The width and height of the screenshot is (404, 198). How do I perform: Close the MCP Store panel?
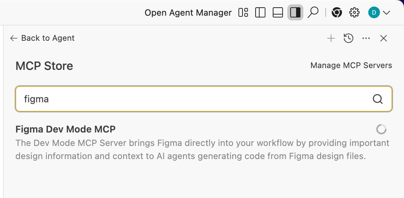coord(384,38)
